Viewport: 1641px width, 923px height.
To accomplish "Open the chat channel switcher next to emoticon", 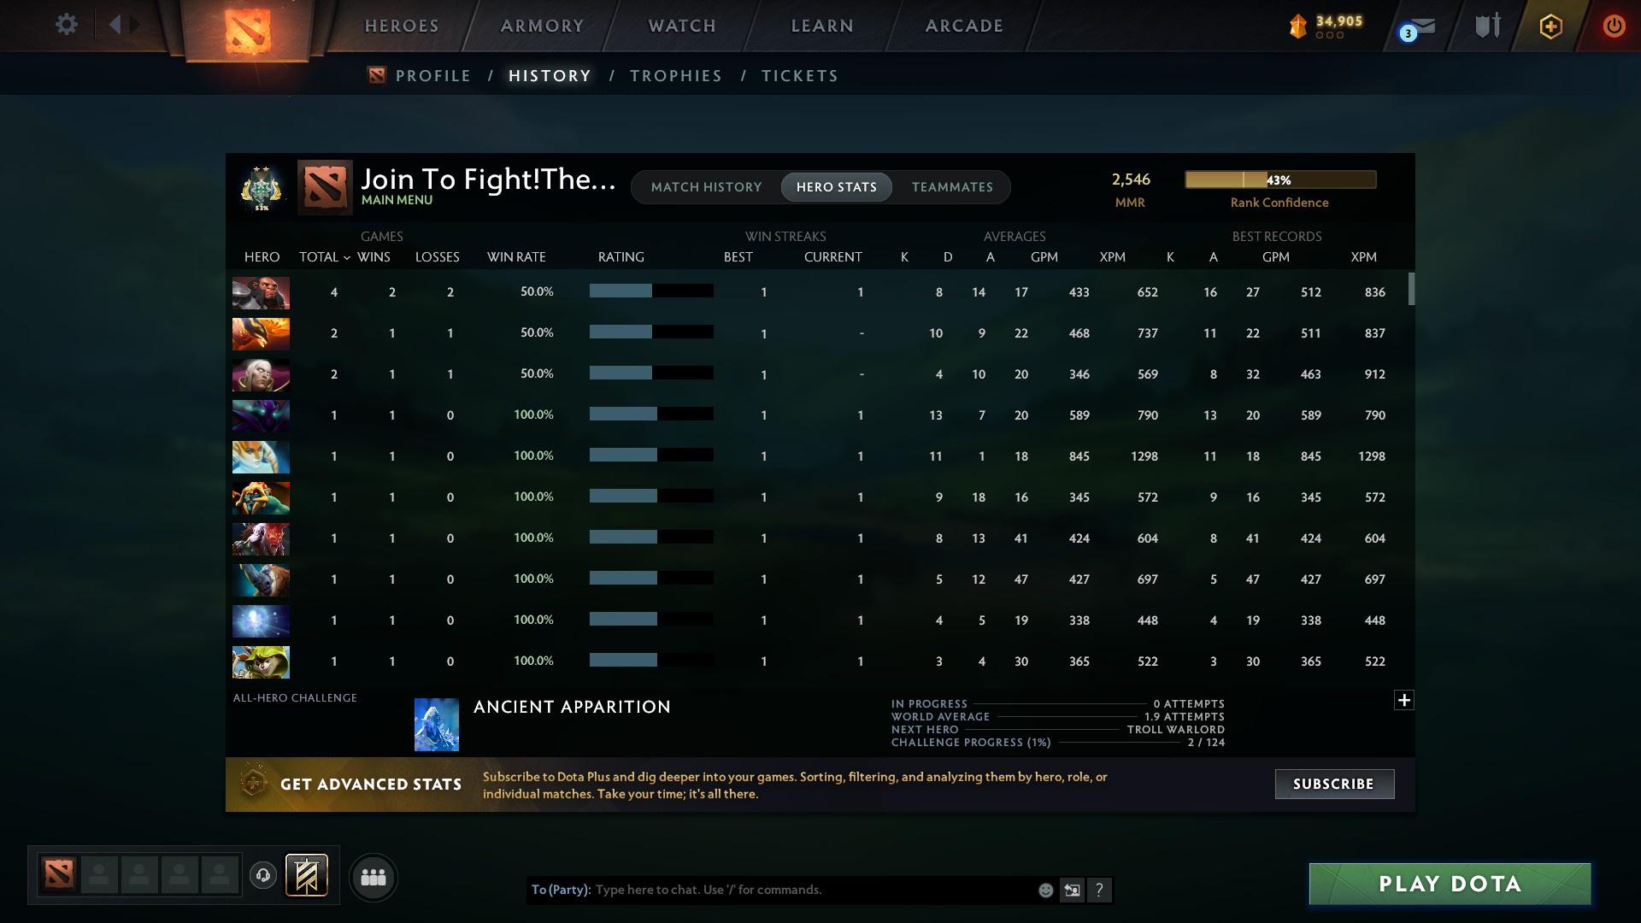I will point(1072,890).
